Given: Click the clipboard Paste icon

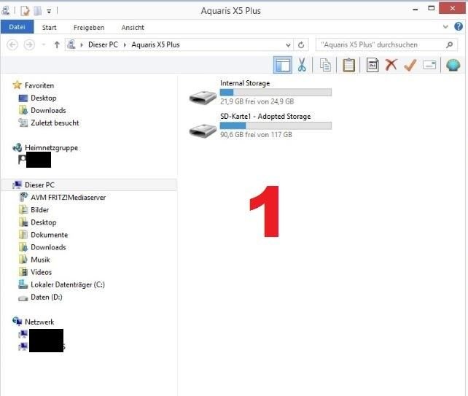Looking at the screenshot, I should click(x=348, y=65).
